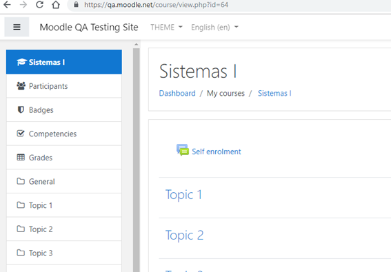Click the Moodle QA Testing Site title
This screenshot has height=272, width=391.
click(89, 27)
